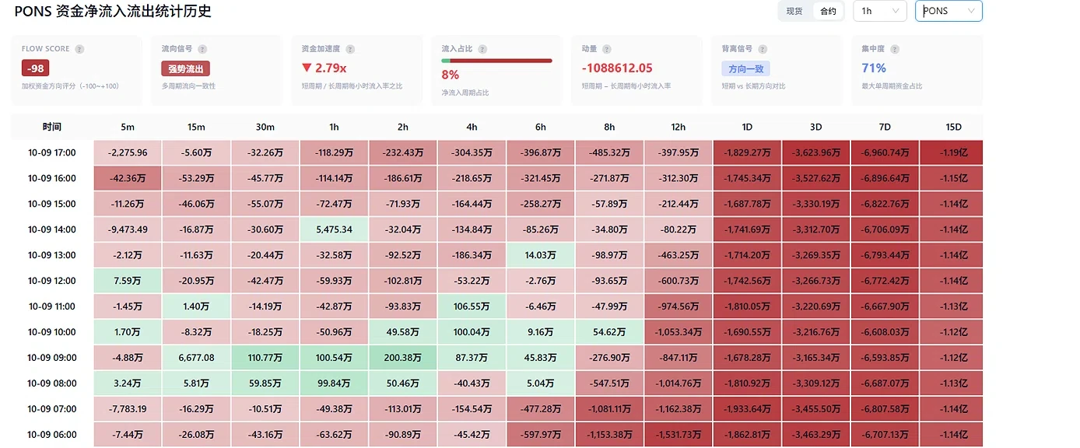Switch to the 现货 market tab
This screenshot has width=1080, height=448.
(x=794, y=11)
